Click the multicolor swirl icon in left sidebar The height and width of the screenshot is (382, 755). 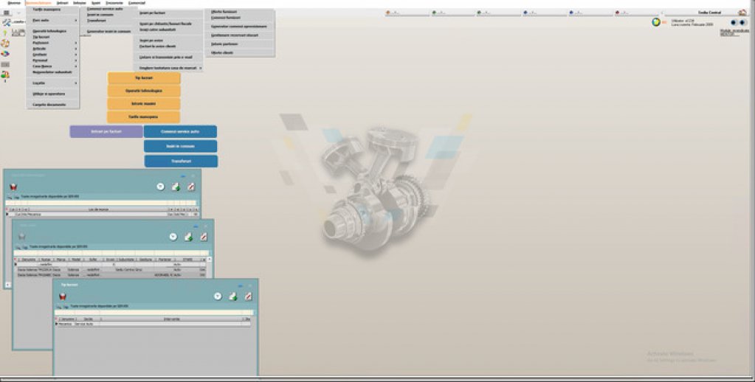tap(5, 54)
